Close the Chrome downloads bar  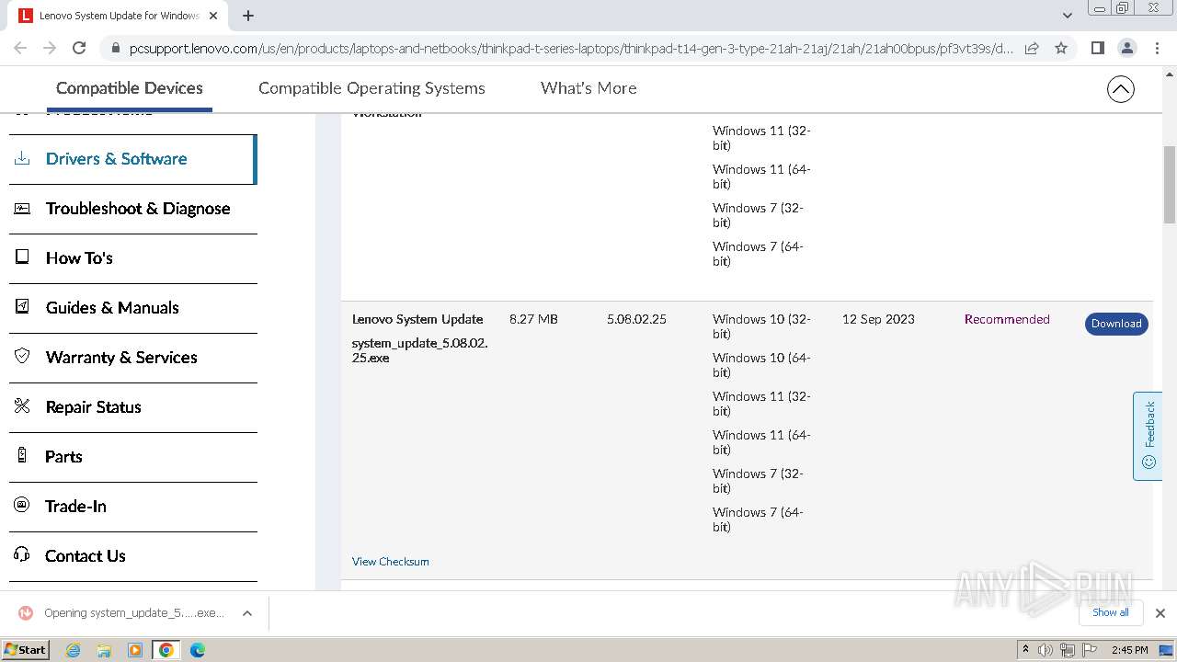[x=1160, y=613]
